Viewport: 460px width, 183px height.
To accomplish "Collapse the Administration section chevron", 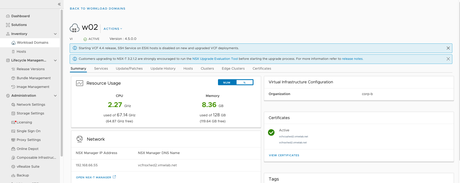I will [55, 96].
